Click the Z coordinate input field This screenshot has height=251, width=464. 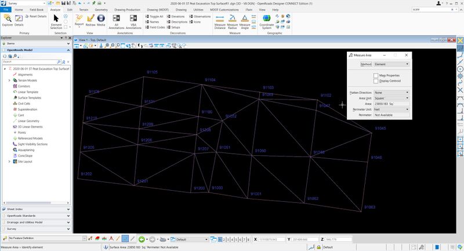click(338, 239)
